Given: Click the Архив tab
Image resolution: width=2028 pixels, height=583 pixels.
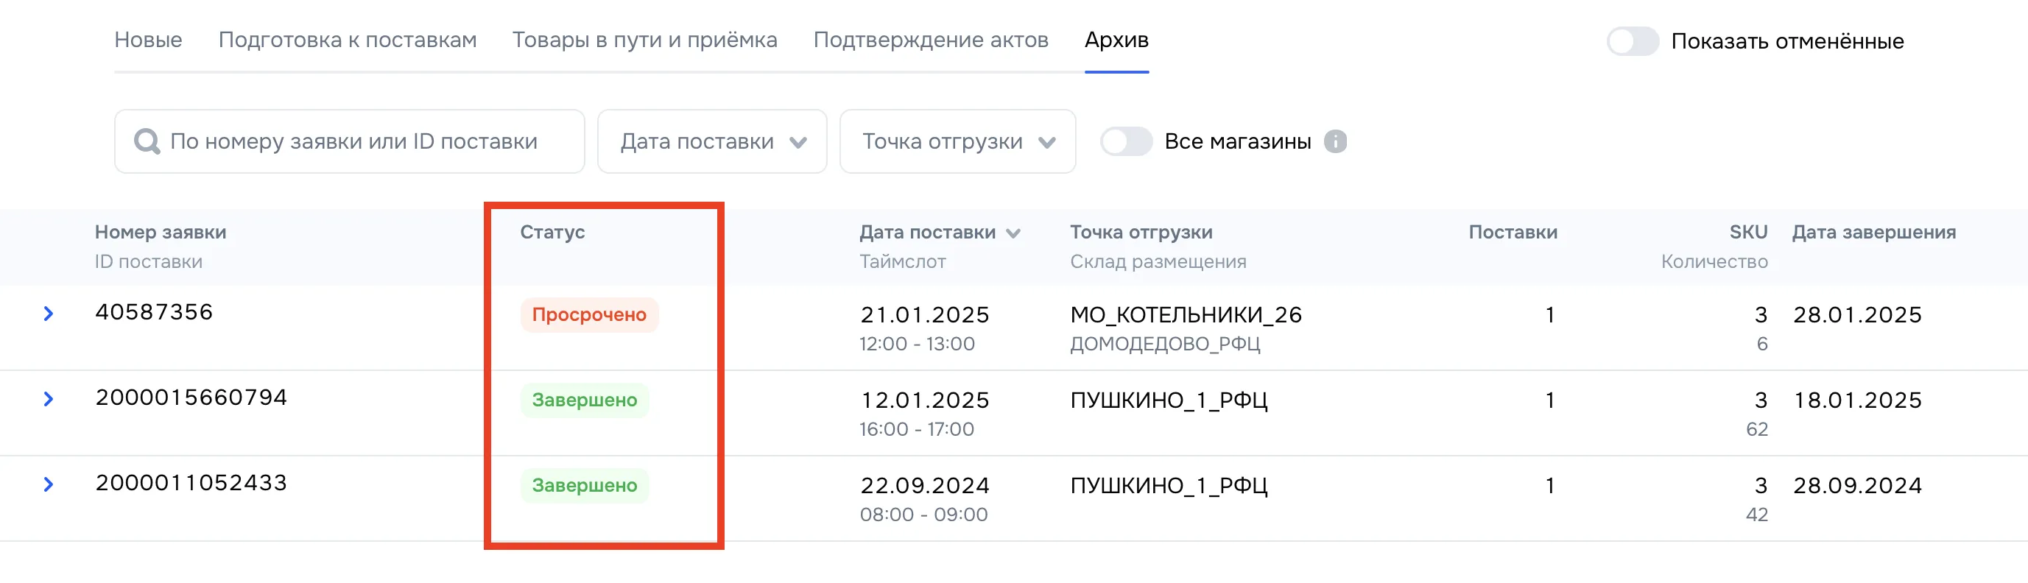Looking at the screenshot, I should pyautogui.click(x=1117, y=40).
